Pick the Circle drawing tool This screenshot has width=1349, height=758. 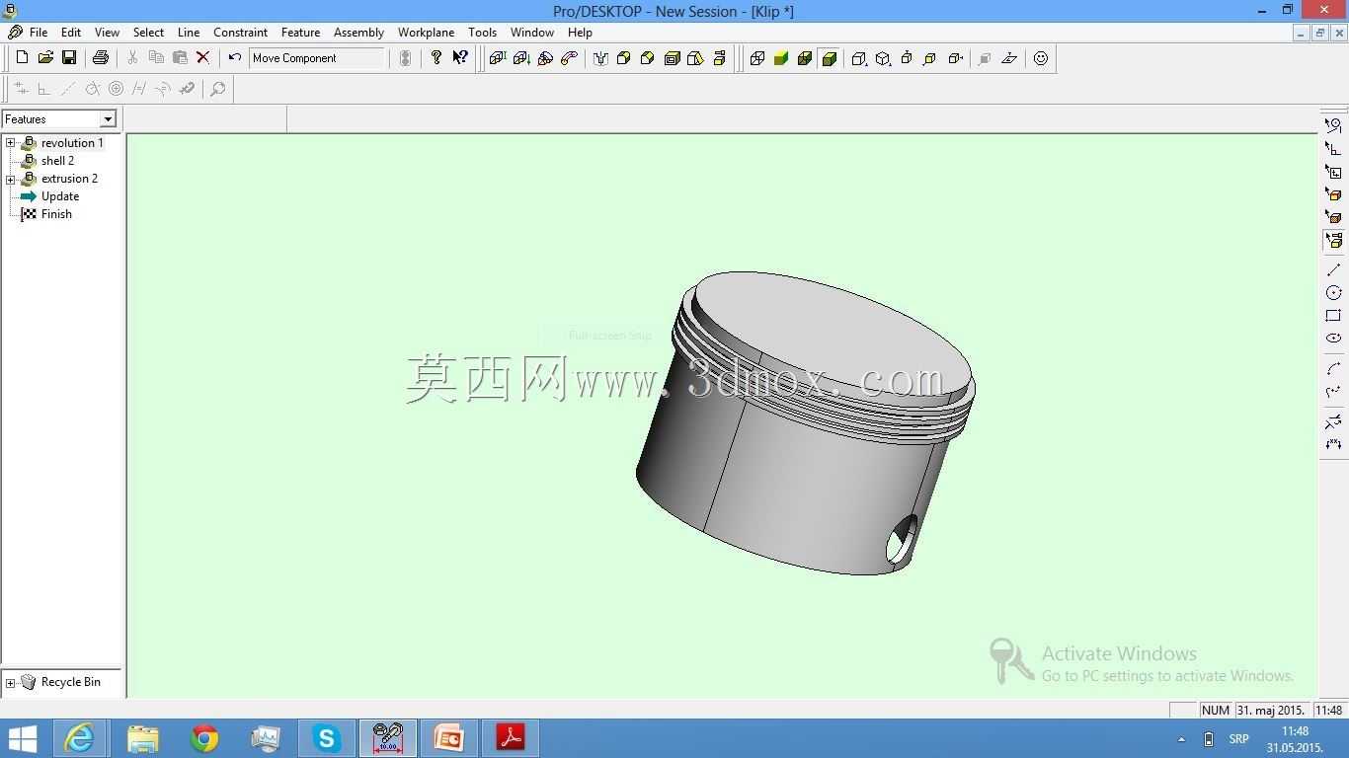(1333, 292)
